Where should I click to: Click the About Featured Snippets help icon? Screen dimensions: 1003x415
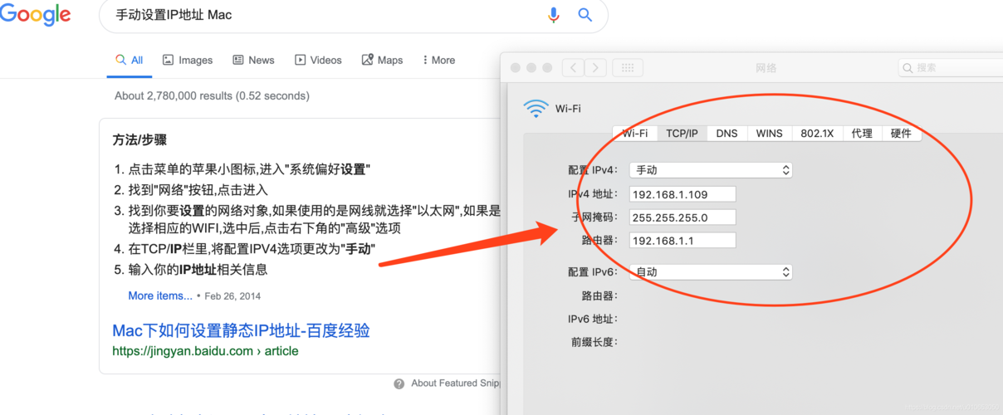pyautogui.click(x=399, y=383)
